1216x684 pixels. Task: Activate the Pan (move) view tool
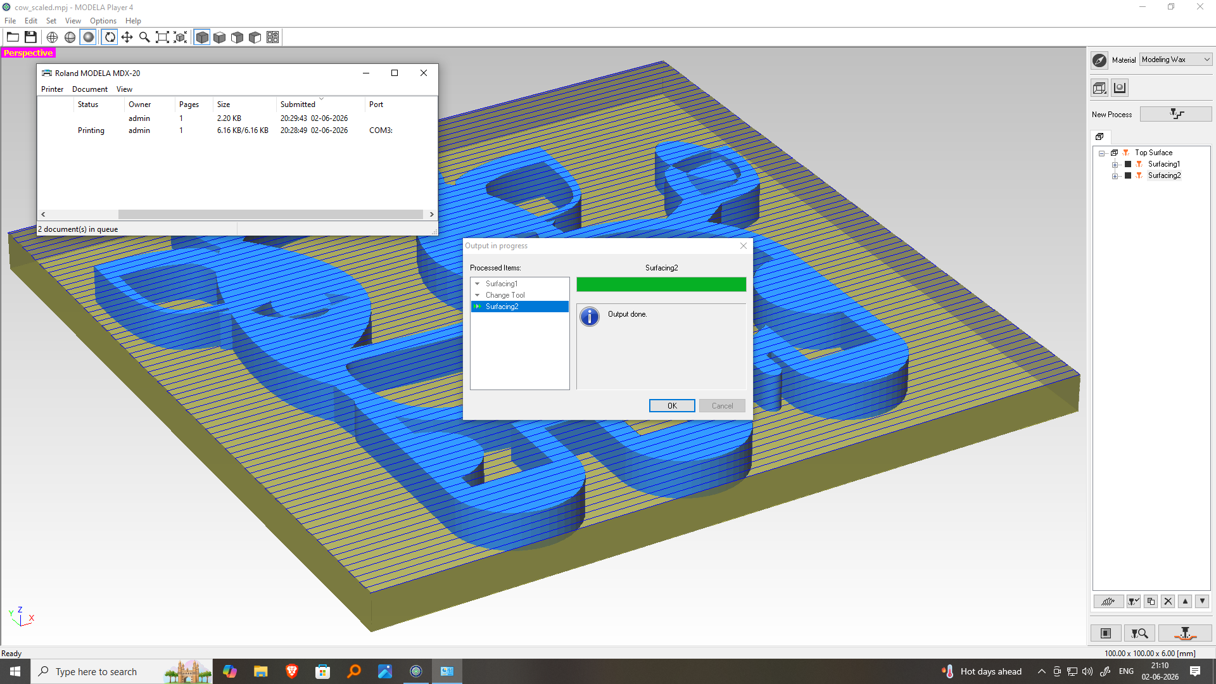[127, 37]
